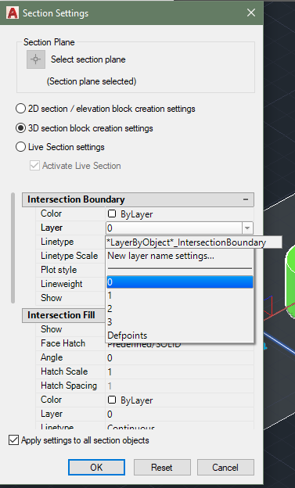Choose *LayerByObject*_IntersectionBoundary from list
This screenshot has height=488, width=295.
click(x=194, y=242)
